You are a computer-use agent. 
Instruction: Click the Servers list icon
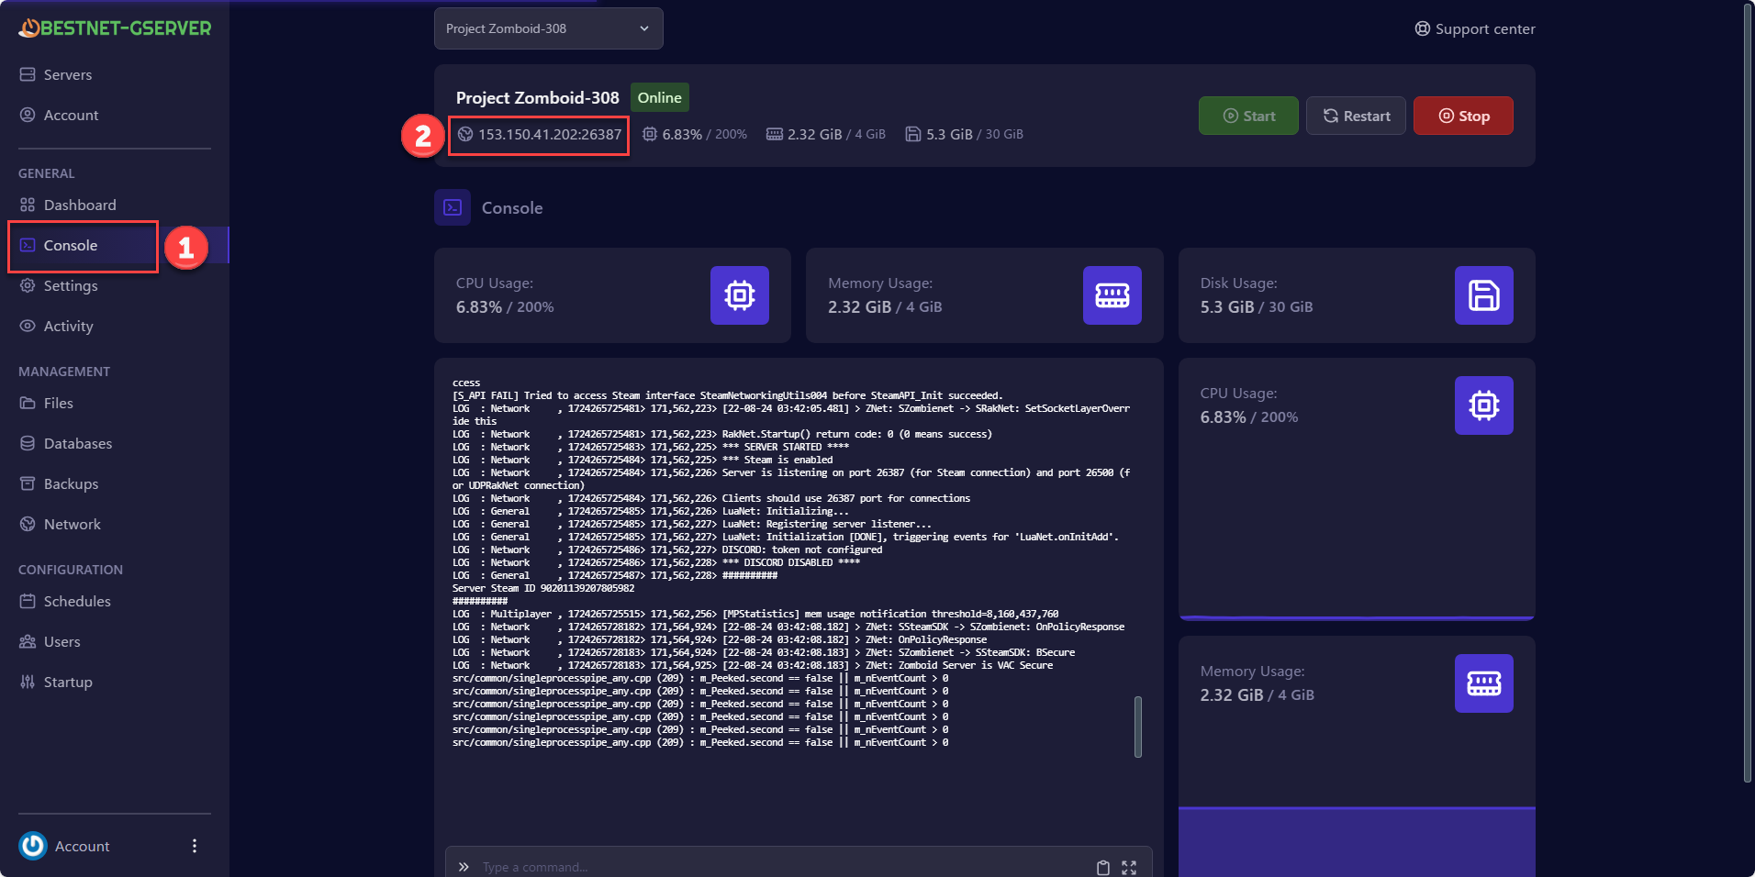coord(28,74)
